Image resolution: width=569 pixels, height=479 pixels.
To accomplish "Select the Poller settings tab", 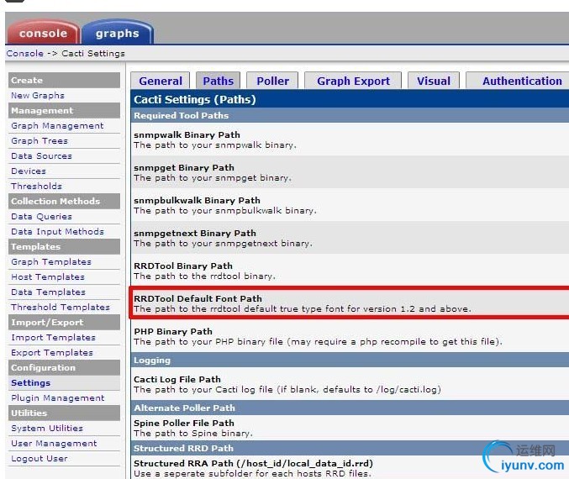I will [x=272, y=81].
